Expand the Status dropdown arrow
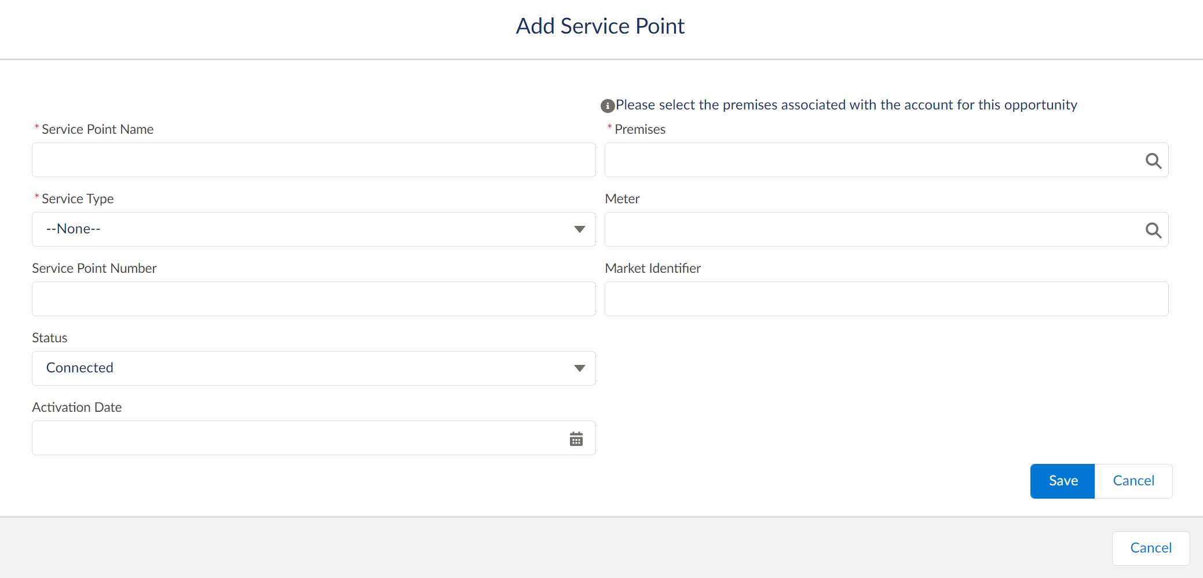This screenshot has width=1203, height=578. click(x=579, y=368)
